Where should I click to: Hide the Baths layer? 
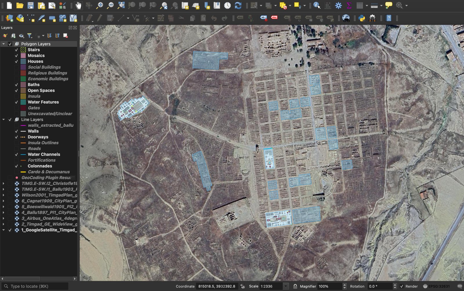(x=17, y=85)
